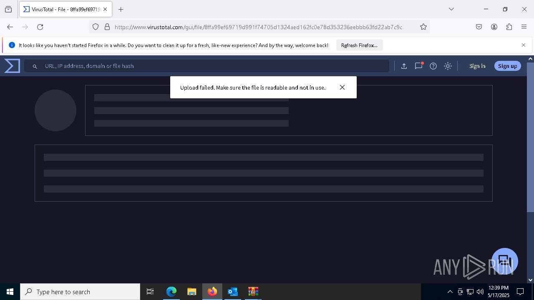Open the chat support bubble

[x=505, y=261]
